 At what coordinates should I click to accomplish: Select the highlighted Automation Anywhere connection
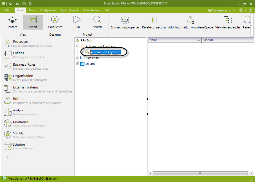point(106,52)
